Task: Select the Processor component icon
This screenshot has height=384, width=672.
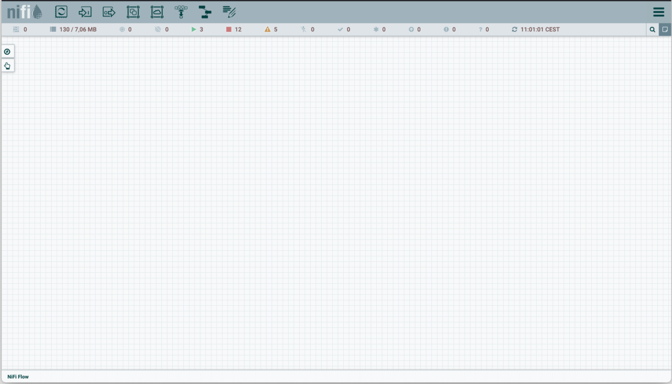Action: click(x=61, y=12)
